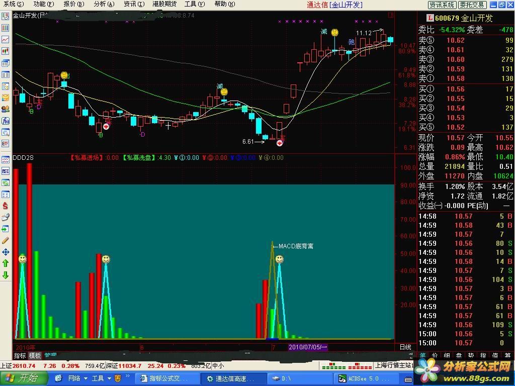Click the 买⑤ 10.52 bid row
This screenshot has width=515, height=386.
(x=466, y=127)
